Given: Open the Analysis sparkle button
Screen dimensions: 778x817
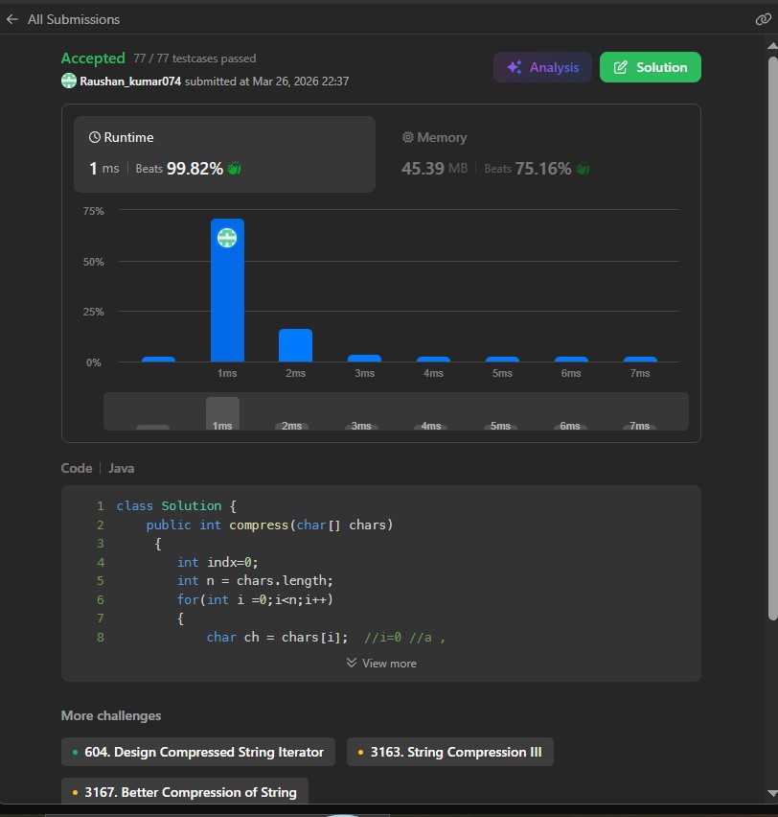Looking at the screenshot, I should pos(542,67).
